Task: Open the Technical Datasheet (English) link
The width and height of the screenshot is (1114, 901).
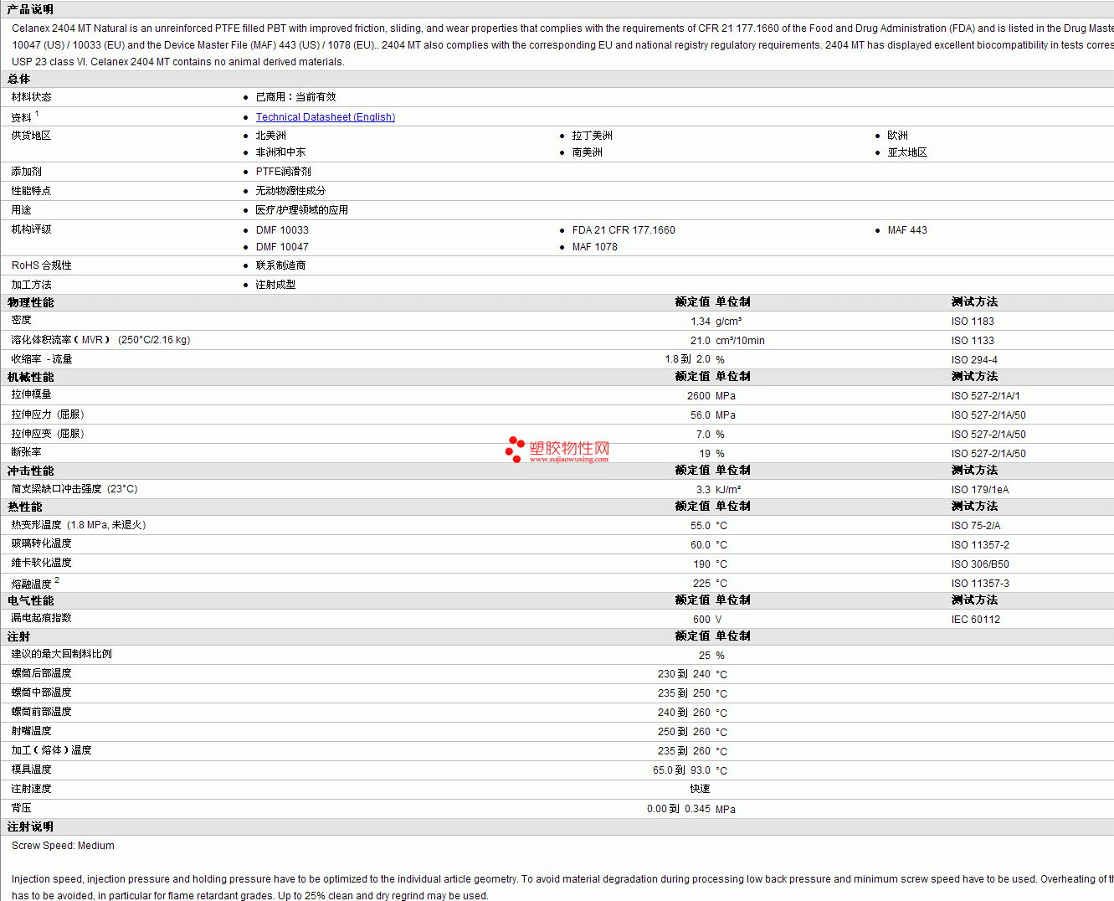Action: coord(326,117)
